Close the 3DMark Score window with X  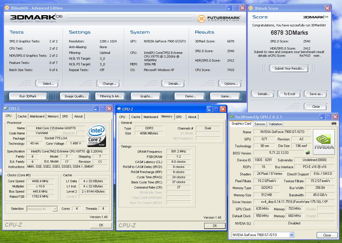point(327,8)
